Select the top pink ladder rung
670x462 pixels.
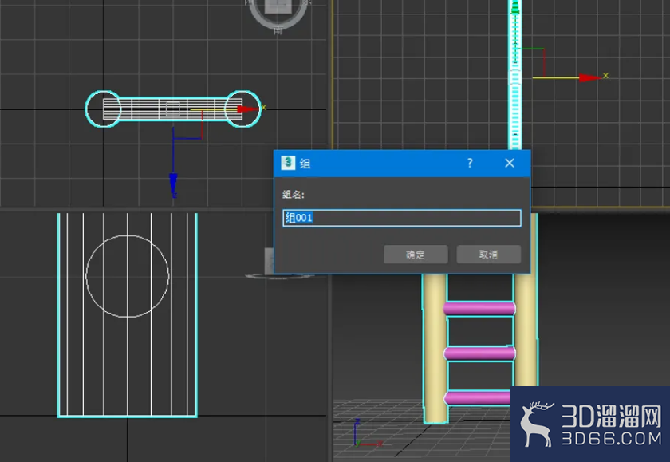tap(479, 309)
